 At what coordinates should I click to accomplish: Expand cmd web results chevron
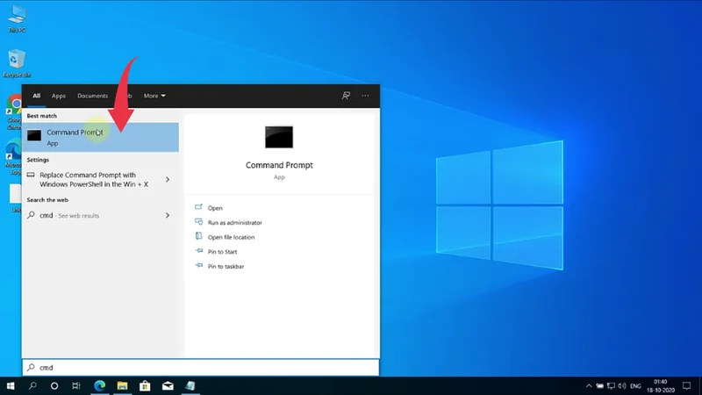click(168, 215)
